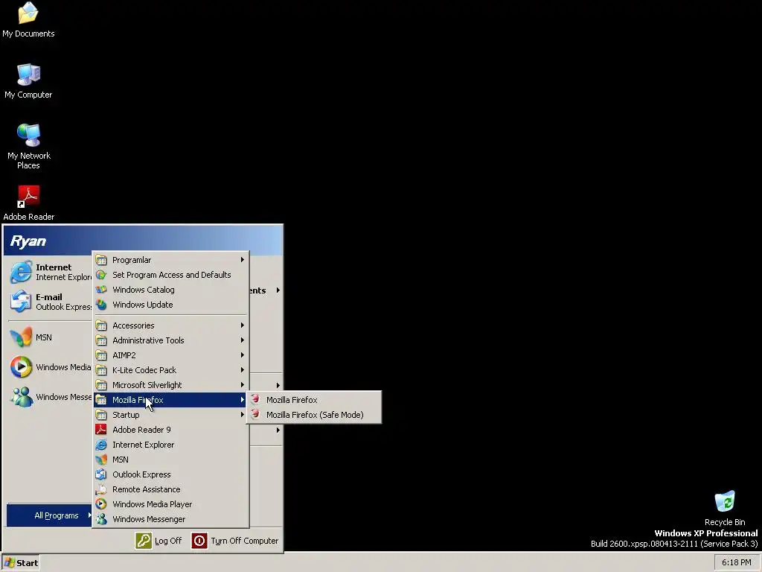Image resolution: width=762 pixels, height=572 pixels.
Task: Expand the K-Lite Codec Pack submenu arrow
Action: (242, 370)
